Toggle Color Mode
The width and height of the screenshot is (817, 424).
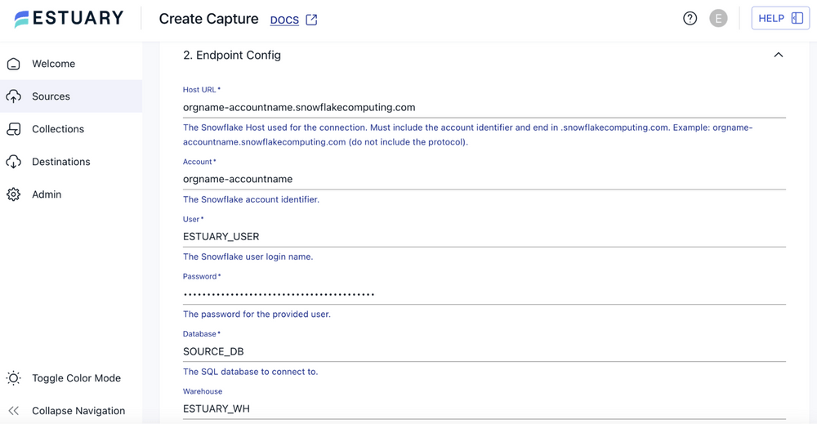pos(76,378)
